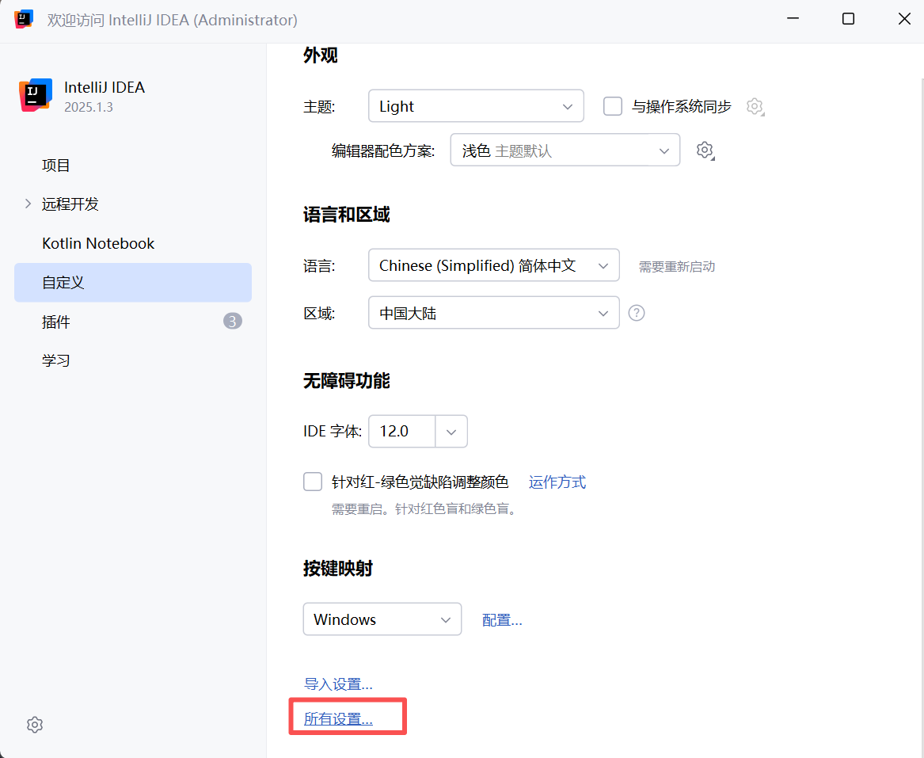The image size is (924, 758).
Task: Click the 运作方式 link
Action: (x=557, y=482)
